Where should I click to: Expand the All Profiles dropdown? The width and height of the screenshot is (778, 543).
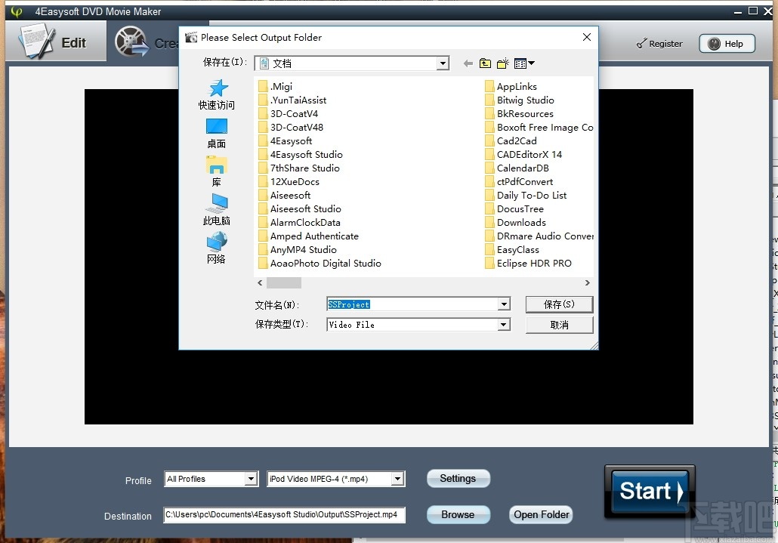coord(251,478)
